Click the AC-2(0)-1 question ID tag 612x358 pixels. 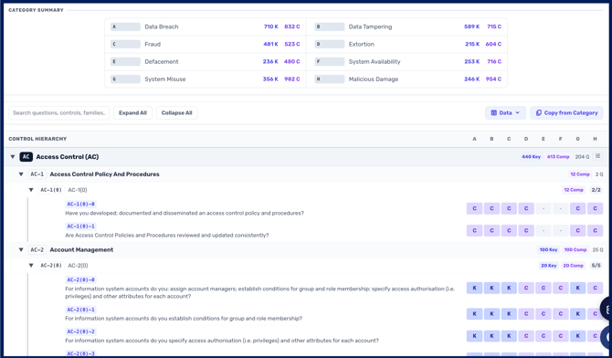coord(80,310)
